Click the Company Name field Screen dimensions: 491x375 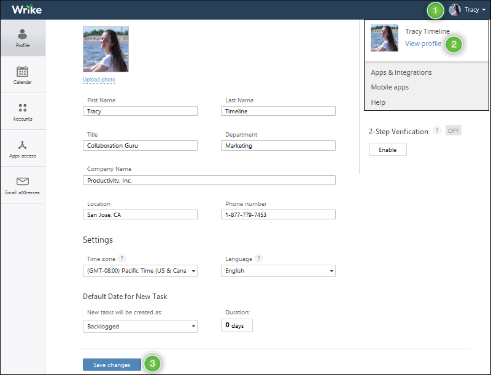click(x=209, y=180)
